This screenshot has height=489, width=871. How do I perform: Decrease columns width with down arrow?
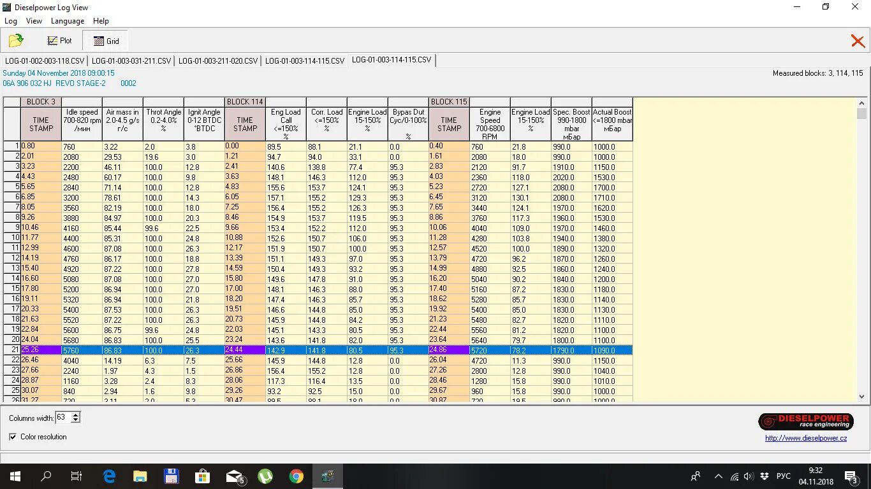coord(76,420)
